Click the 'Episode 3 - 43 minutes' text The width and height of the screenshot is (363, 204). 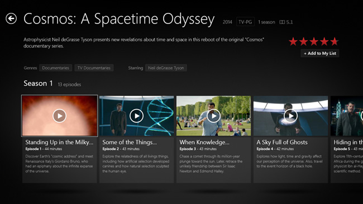[198, 149]
